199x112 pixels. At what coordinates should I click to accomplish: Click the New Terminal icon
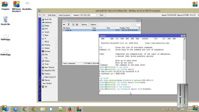pos(43,67)
